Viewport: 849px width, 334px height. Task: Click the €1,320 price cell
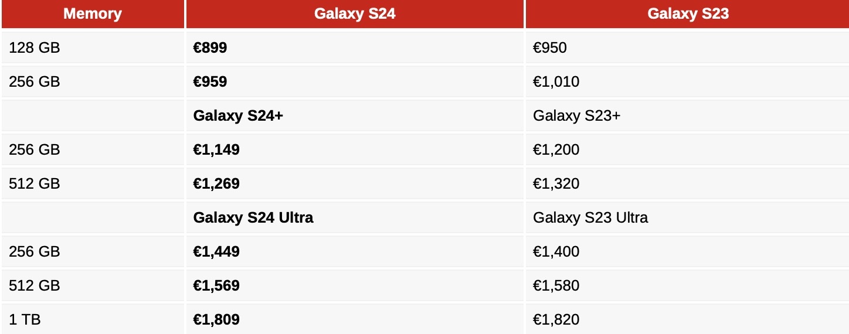(x=556, y=183)
